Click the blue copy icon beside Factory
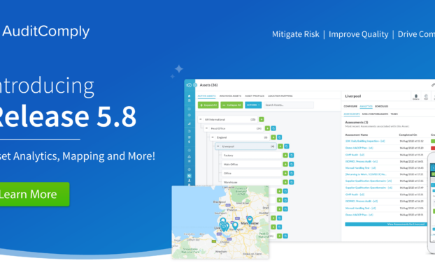The image size is (435, 279). click(x=292, y=156)
